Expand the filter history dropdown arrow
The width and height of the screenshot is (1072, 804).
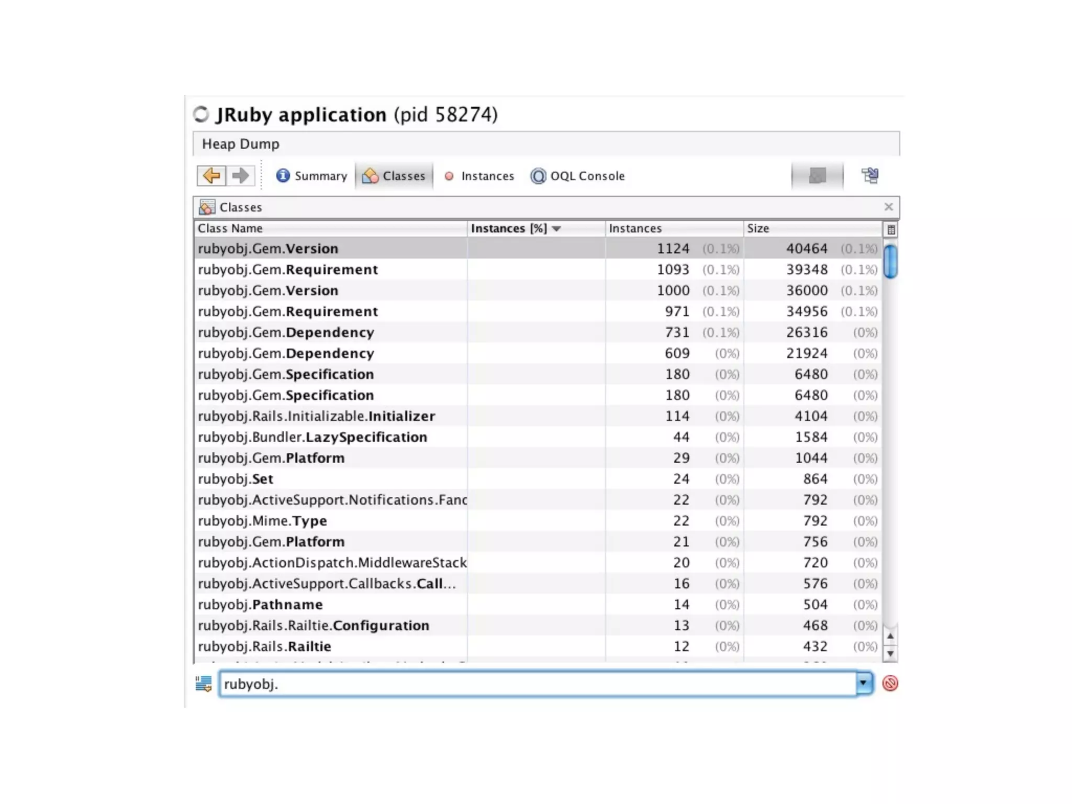tap(864, 684)
